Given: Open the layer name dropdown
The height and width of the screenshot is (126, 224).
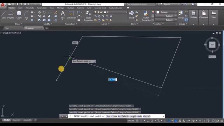Looking at the screenshot, I should coord(126,12).
